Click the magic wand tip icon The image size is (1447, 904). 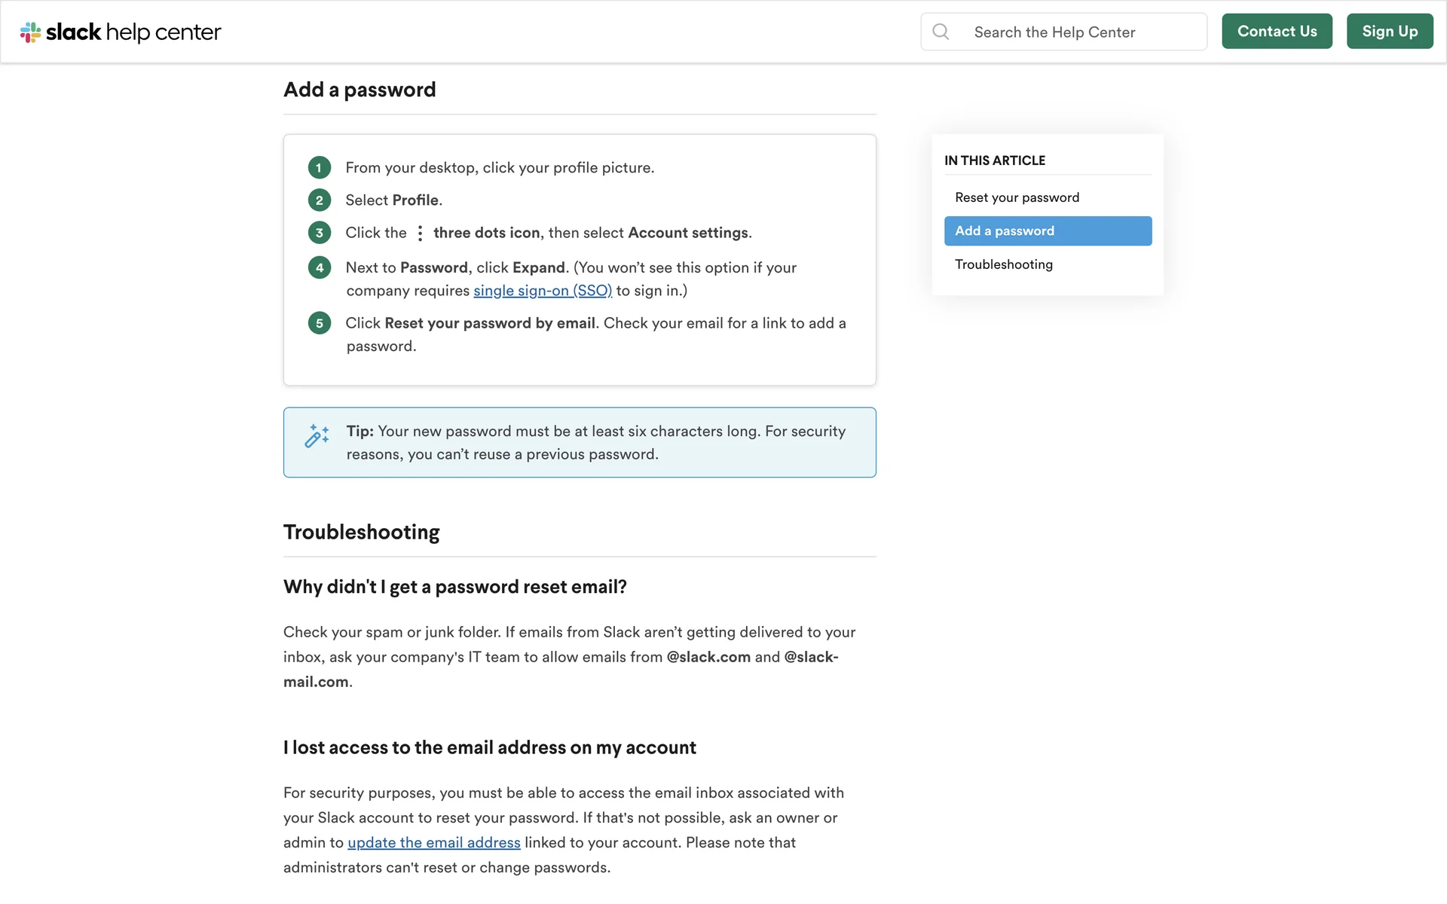317,435
